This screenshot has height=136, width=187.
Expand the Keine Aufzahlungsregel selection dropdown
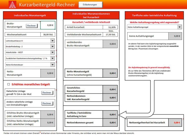[x=180, y=27]
